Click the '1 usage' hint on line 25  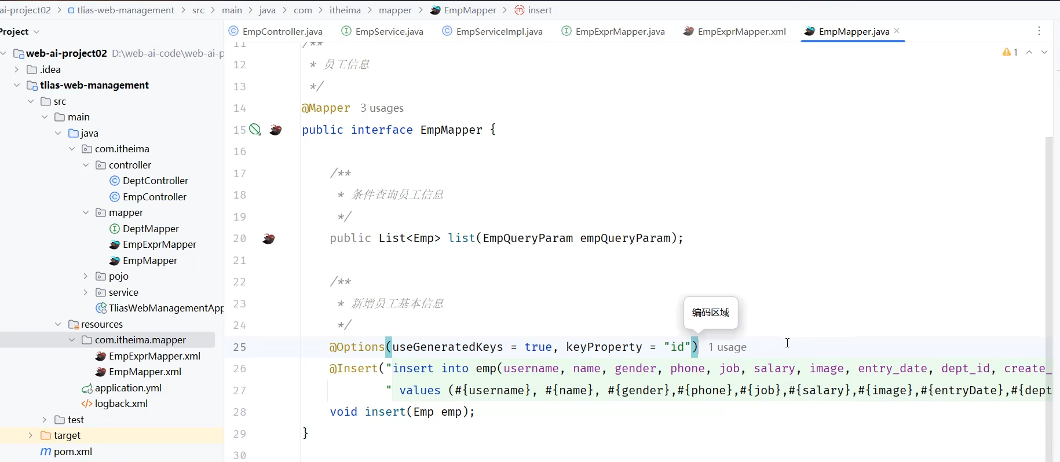pos(727,347)
